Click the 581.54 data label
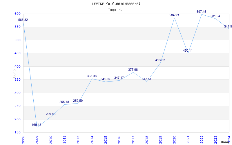The width and height of the screenshot is (232, 145). click(215, 16)
